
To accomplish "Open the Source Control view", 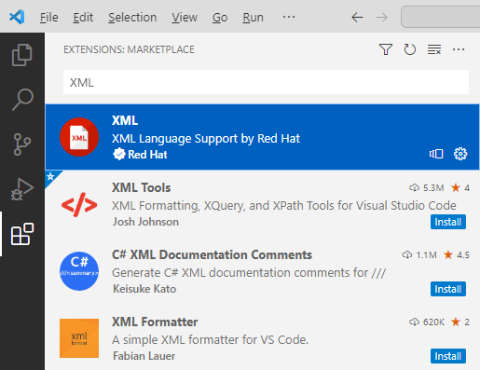I will click(x=22, y=144).
